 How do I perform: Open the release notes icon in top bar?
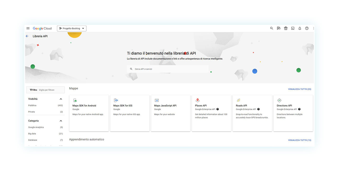279,28
